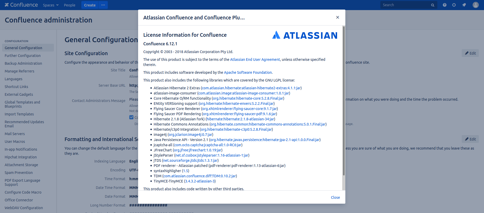Screen dimensions: 484x213
Task: Open the image4j jar link
Action: (x=190, y=135)
